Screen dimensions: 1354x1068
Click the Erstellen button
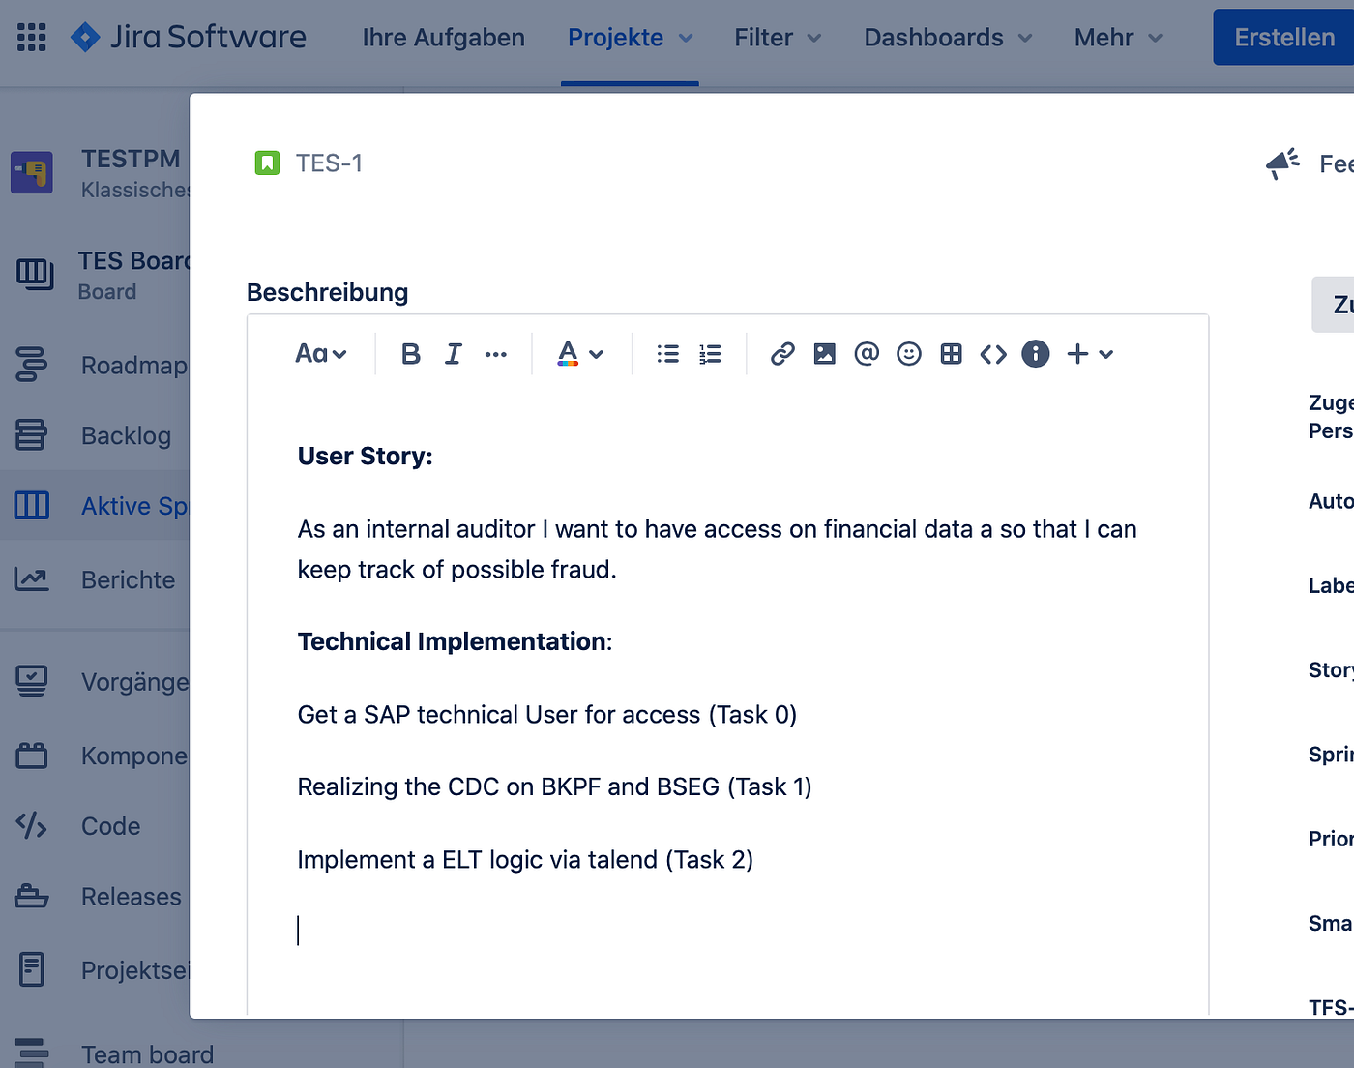point(1285,37)
